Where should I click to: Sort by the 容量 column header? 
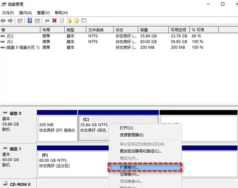153,30
